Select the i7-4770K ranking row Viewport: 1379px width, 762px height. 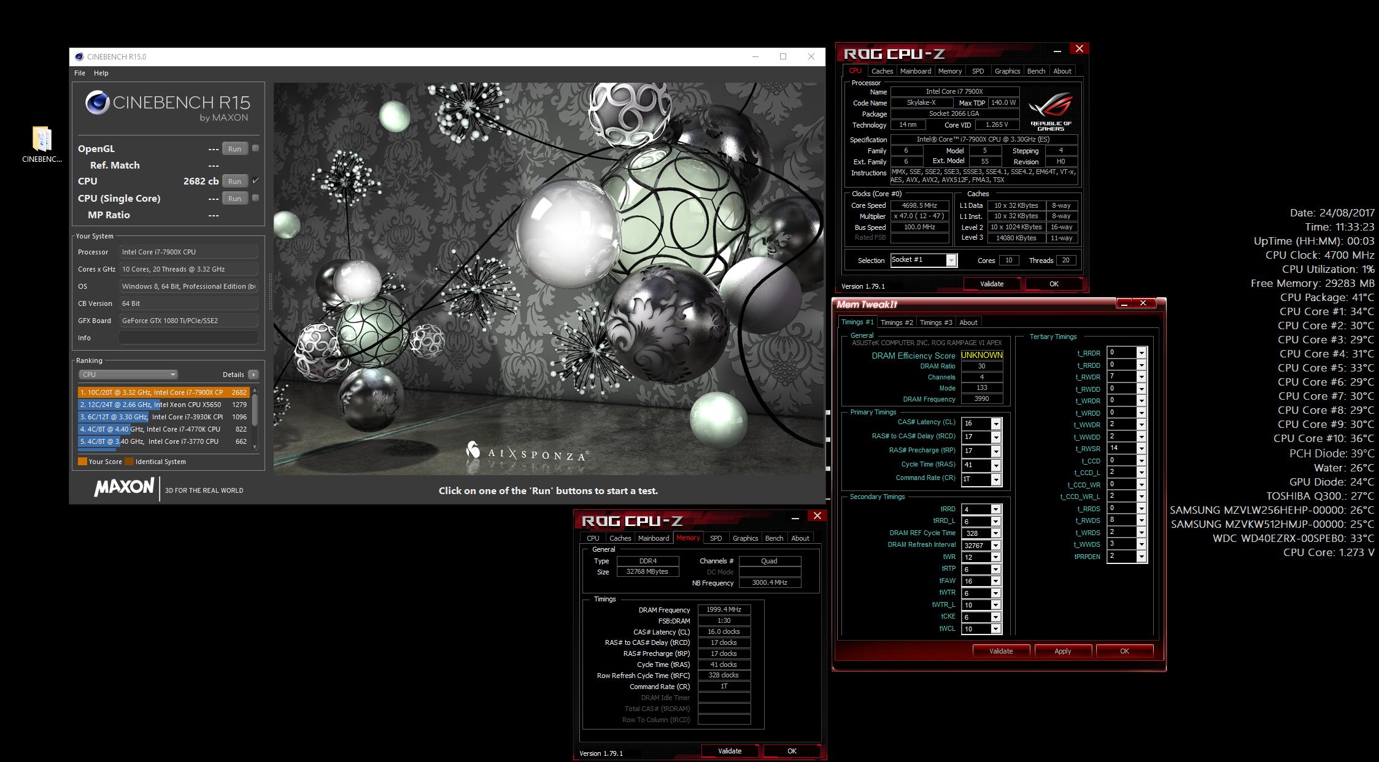pos(163,429)
